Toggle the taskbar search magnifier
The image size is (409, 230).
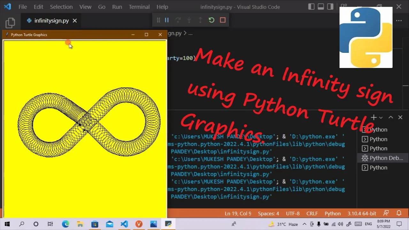coord(22,224)
